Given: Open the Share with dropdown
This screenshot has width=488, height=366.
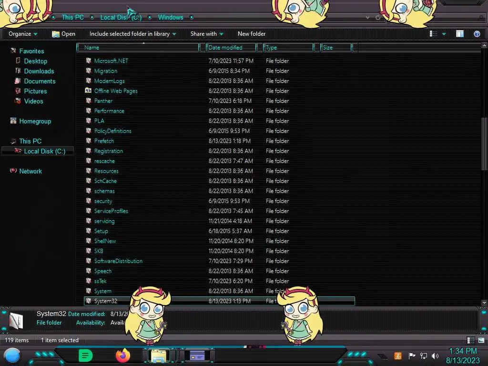Looking at the screenshot, I should (x=207, y=34).
